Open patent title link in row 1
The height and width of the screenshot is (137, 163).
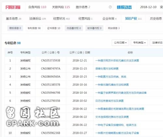[117, 60]
